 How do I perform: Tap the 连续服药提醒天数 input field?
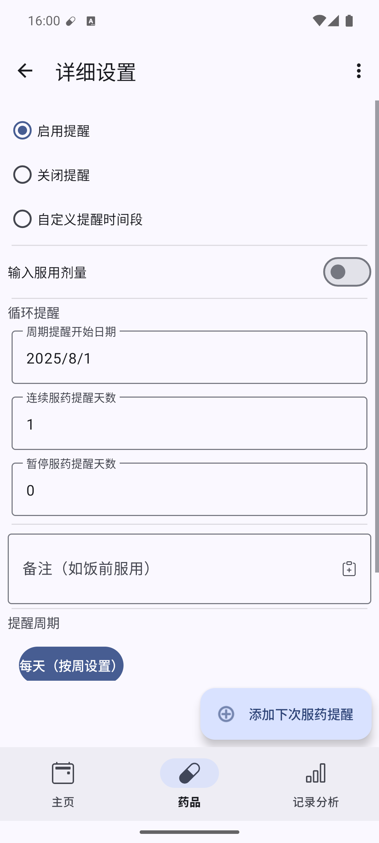(189, 424)
